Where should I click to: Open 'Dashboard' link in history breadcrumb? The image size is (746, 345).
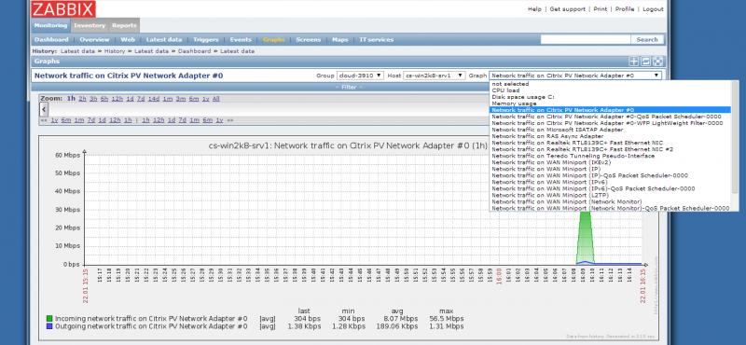pyautogui.click(x=194, y=51)
